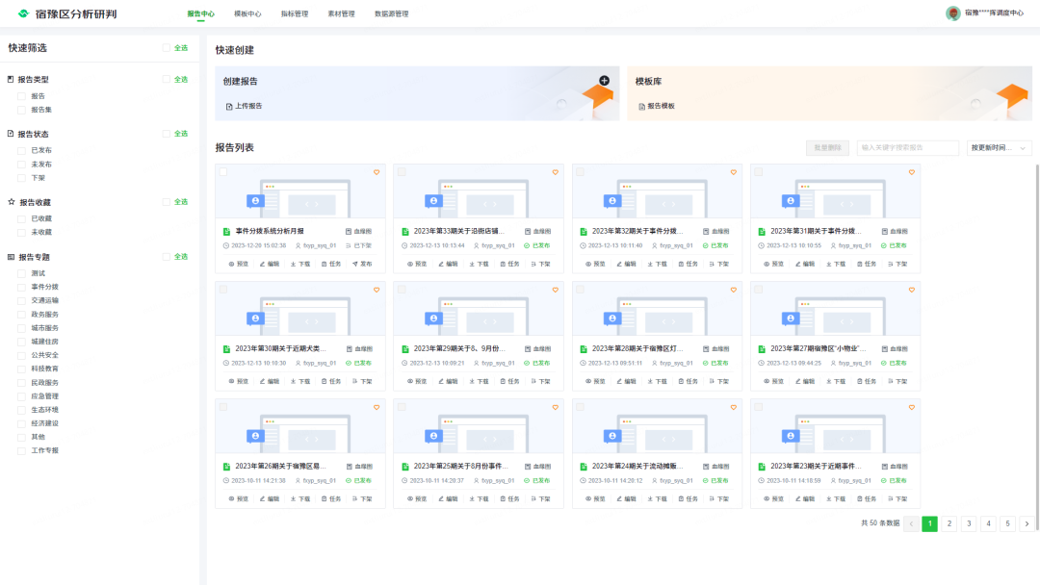This screenshot has height=585, width=1040.
Task: Click user avatar icon in top right
Action: pyautogui.click(x=953, y=13)
